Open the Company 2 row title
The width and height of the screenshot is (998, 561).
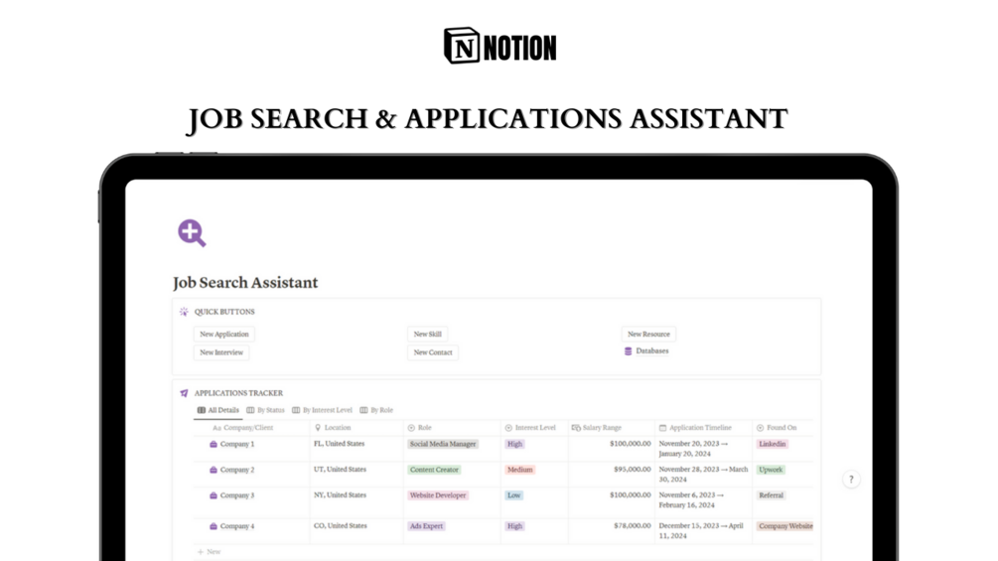coord(236,470)
